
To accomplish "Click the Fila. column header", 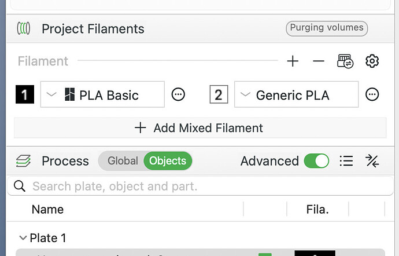I will coord(317,209).
